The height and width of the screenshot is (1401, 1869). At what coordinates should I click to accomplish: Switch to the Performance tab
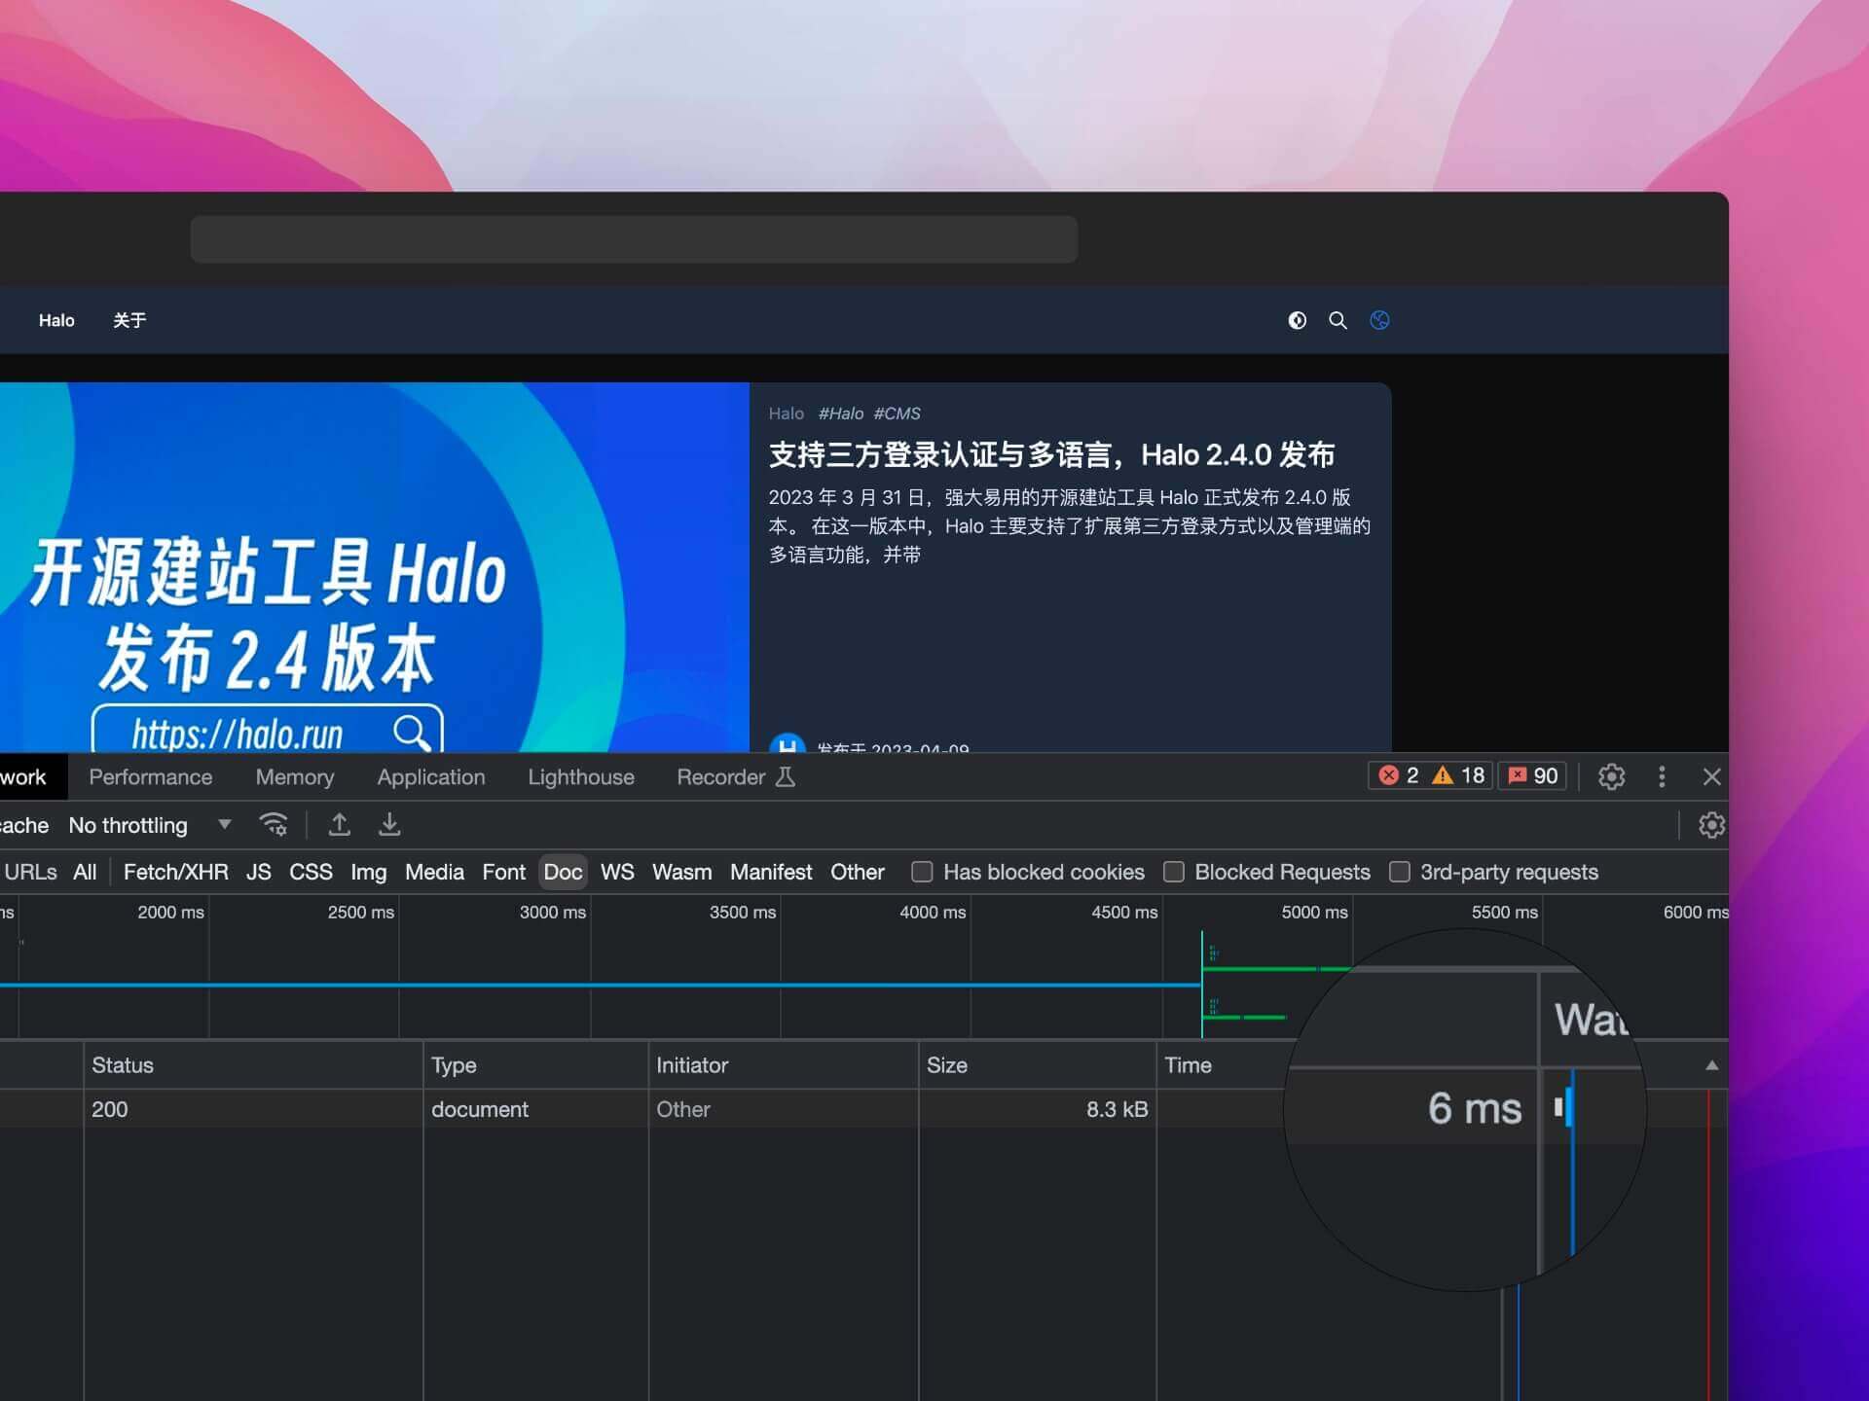click(151, 776)
